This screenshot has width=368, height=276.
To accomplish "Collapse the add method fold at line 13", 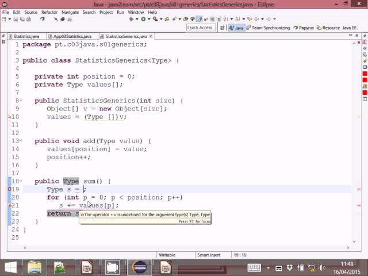I will point(21,140).
